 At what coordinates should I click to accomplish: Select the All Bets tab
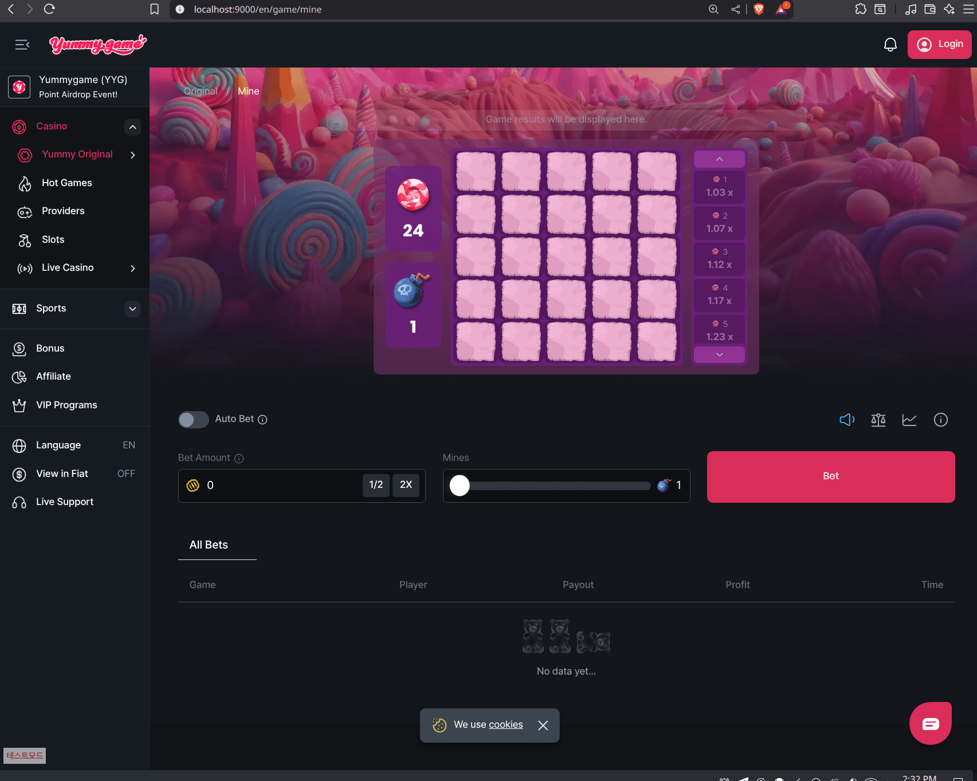point(209,545)
